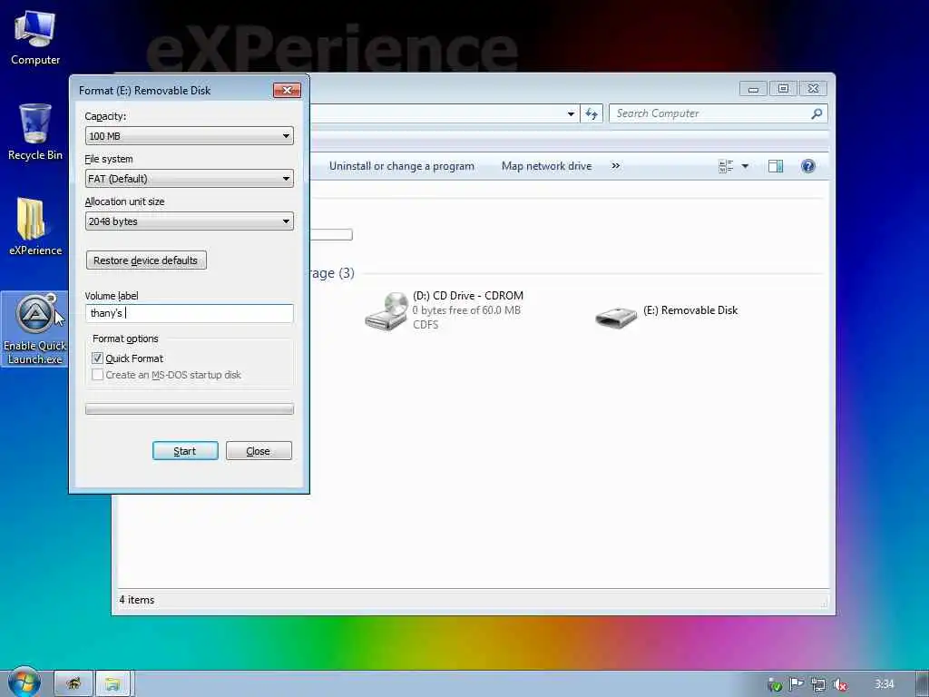Click into the Volume label field
Image resolution: width=929 pixels, height=697 pixels.
click(189, 313)
